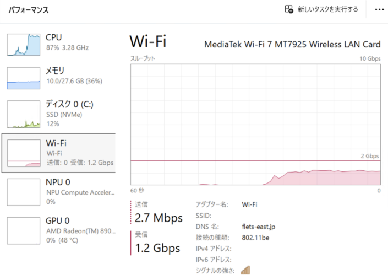
Task: Click the AMD Radeon GPU 0 label
Action: point(81,231)
